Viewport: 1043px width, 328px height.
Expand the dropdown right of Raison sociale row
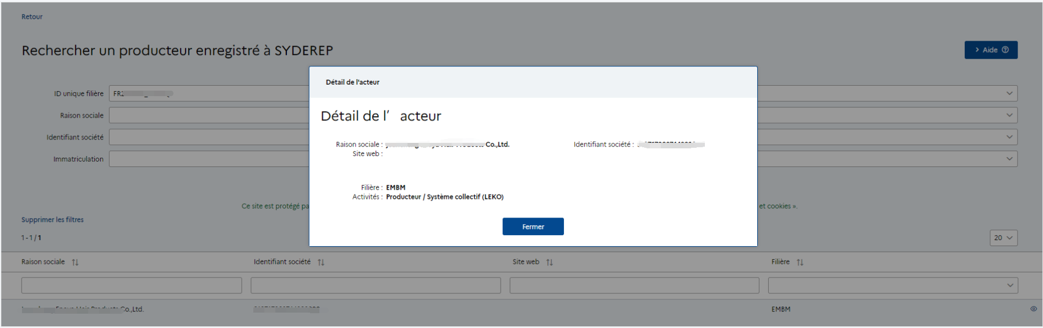coord(1009,115)
